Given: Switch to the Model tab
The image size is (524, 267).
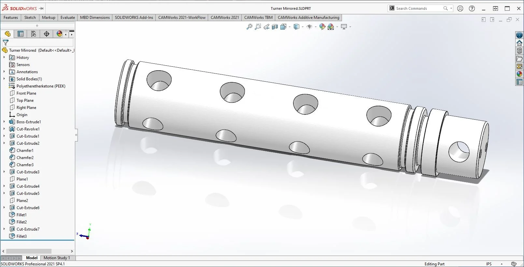Looking at the screenshot, I should coord(32,258).
